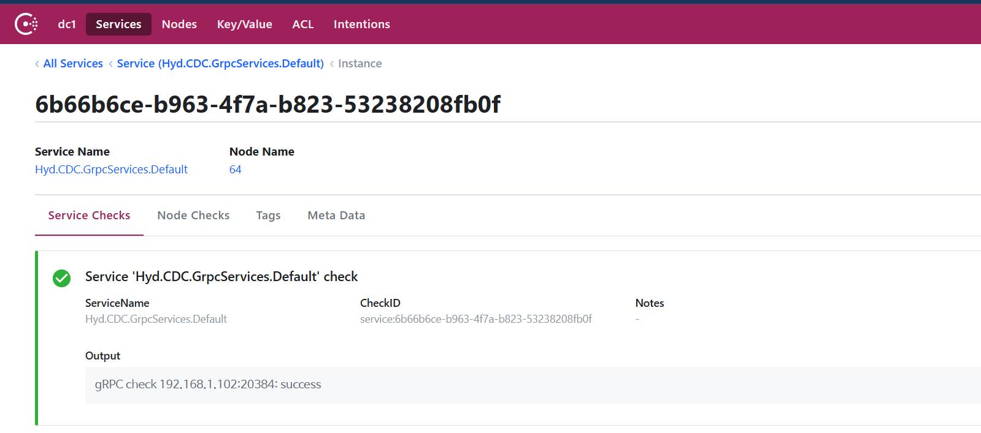The height and width of the screenshot is (433, 981).
Task: Navigate to the ACL section
Action: click(x=302, y=24)
